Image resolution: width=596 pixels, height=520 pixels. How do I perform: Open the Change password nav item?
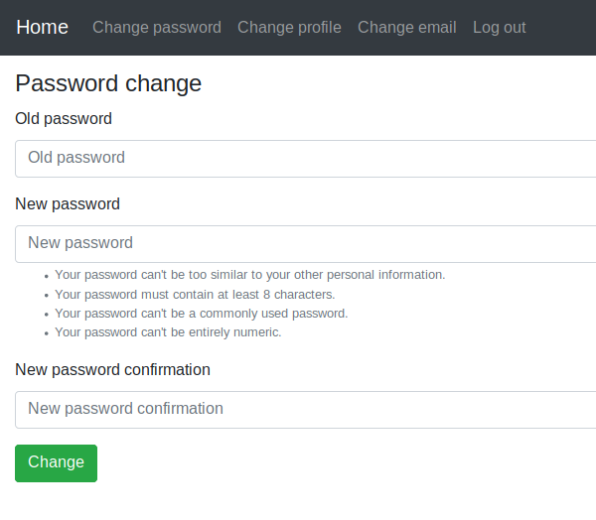point(157,28)
